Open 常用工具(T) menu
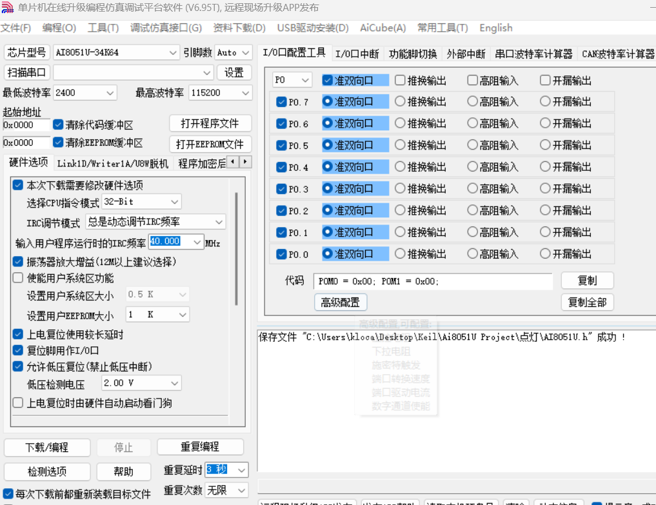Image resolution: width=656 pixels, height=505 pixels. [x=442, y=28]
